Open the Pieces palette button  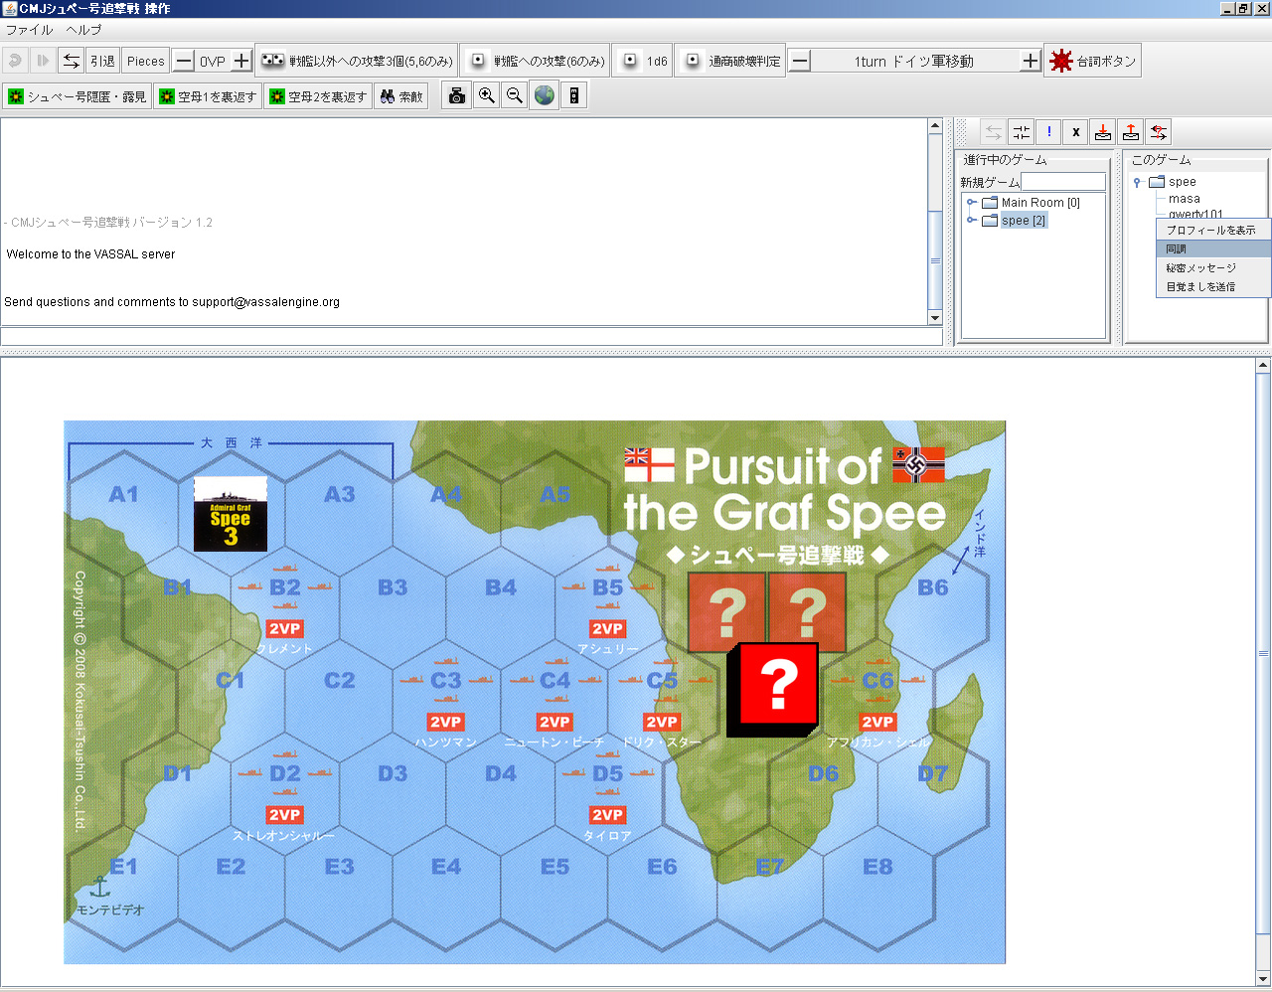point(146,61)
